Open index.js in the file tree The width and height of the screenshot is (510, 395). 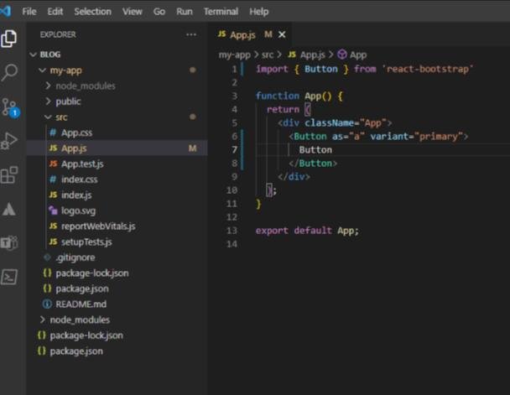click(75, 195)
